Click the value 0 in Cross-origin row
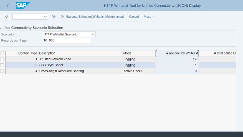The height and width of the screenshot is (137, 243). 177,71
